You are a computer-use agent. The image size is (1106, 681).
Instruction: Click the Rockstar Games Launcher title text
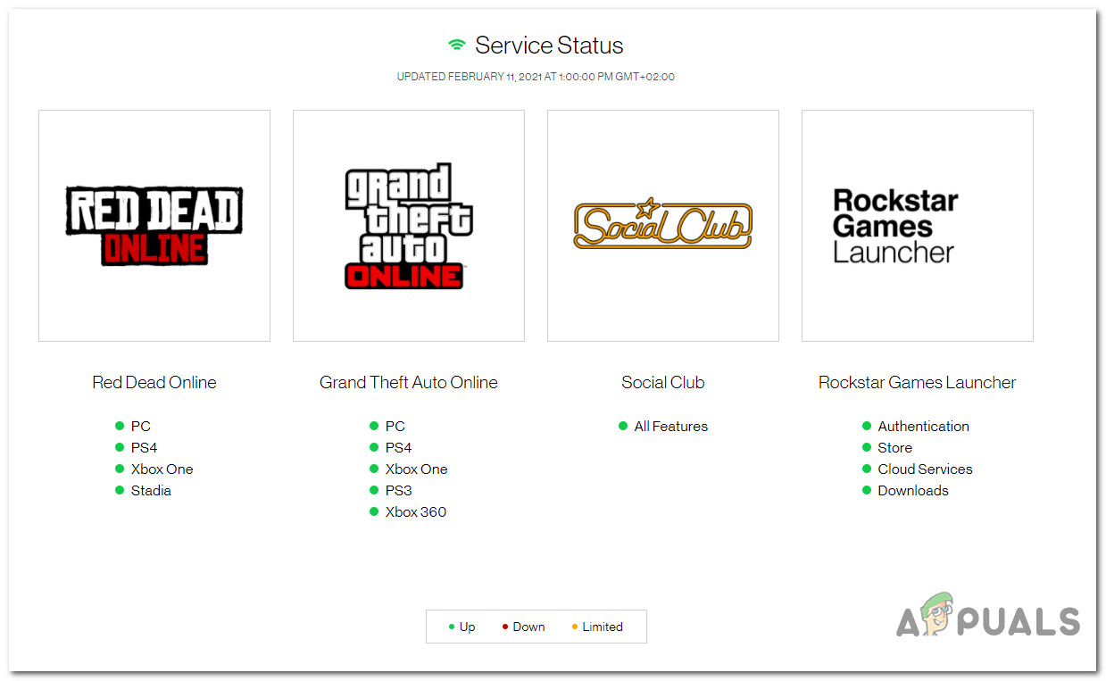click(x=918, y=383)
